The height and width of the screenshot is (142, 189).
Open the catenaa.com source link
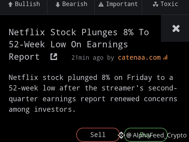pyautogui.click(x=139, y=58)
